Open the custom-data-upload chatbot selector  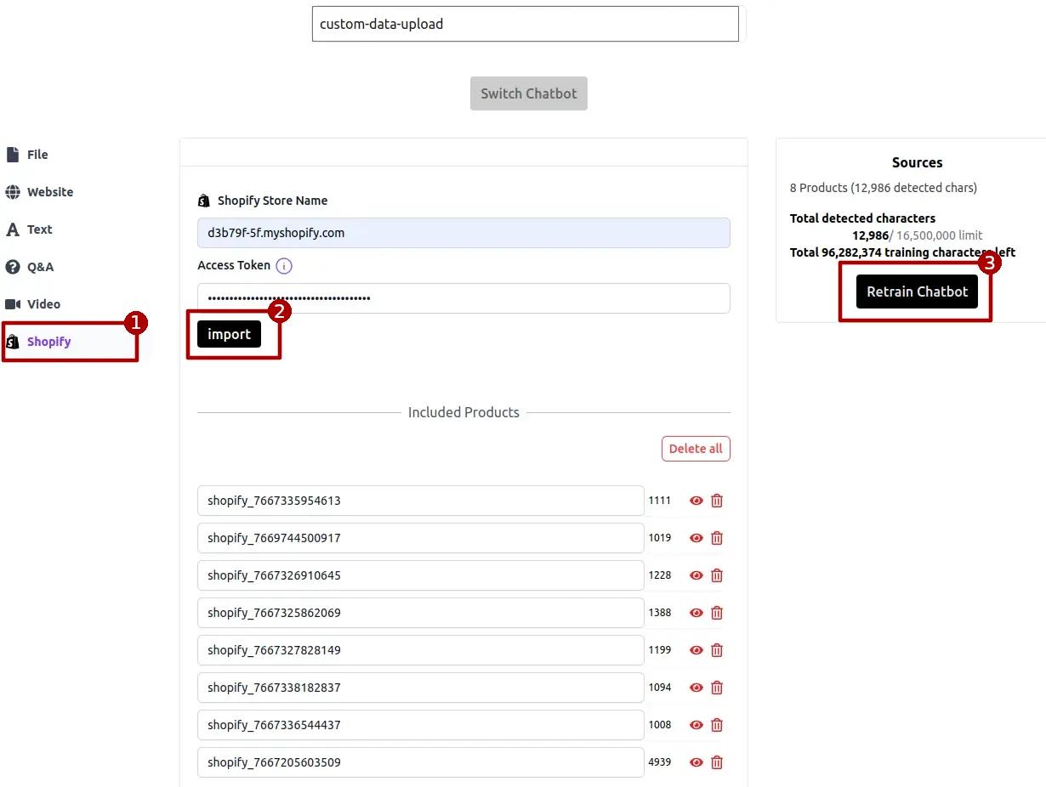pyautogui.click(x=525, y=24)
